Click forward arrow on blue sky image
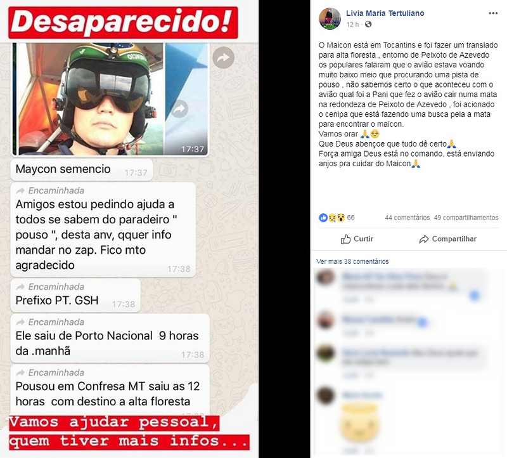 coord(180,109)
